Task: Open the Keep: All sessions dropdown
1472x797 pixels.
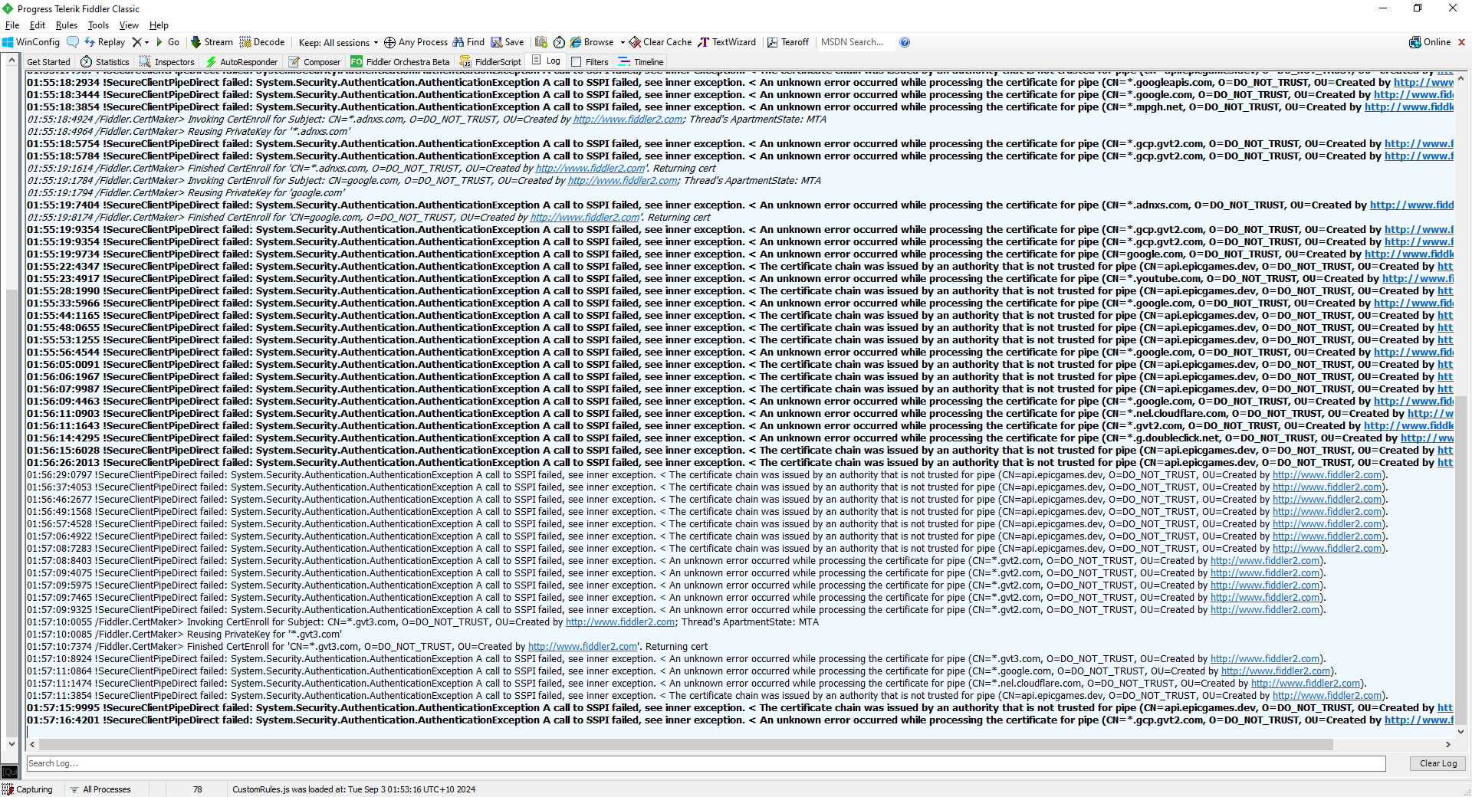Action: (338, 42)
